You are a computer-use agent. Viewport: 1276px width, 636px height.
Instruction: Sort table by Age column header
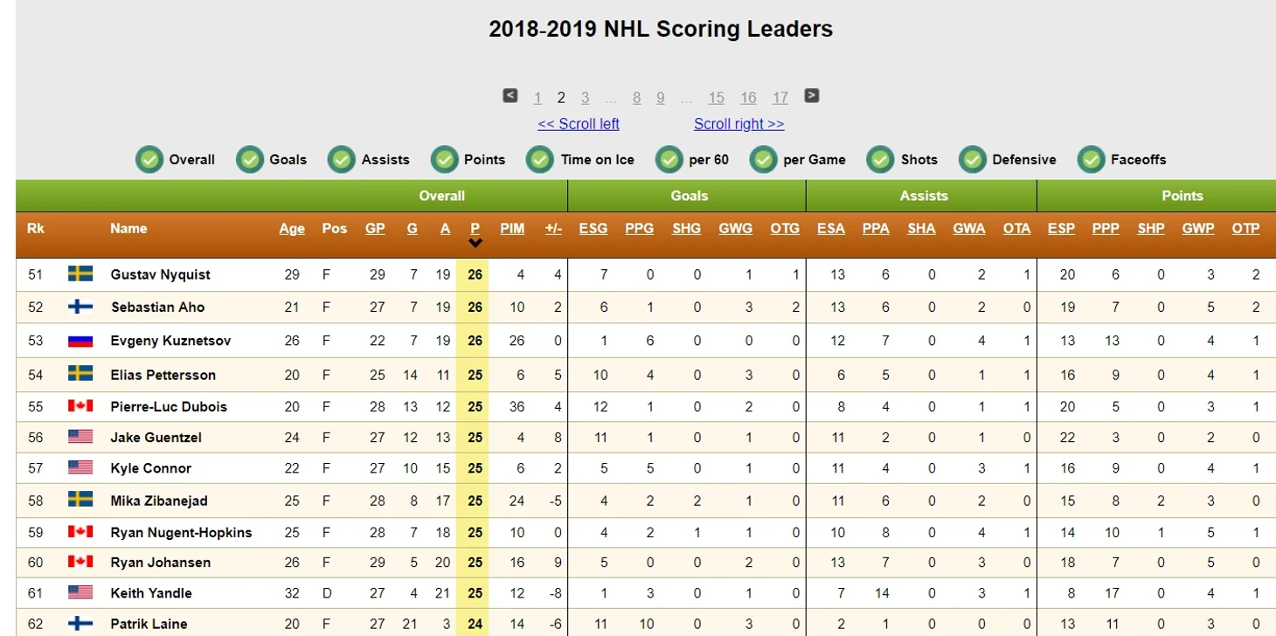pyautogui.click(x=292, y=229)
